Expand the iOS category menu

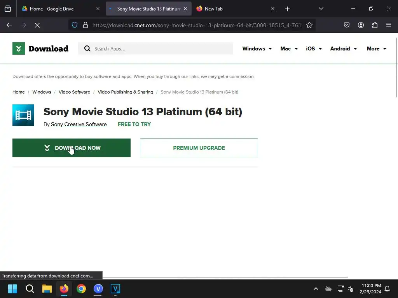[x=314, y=49]
